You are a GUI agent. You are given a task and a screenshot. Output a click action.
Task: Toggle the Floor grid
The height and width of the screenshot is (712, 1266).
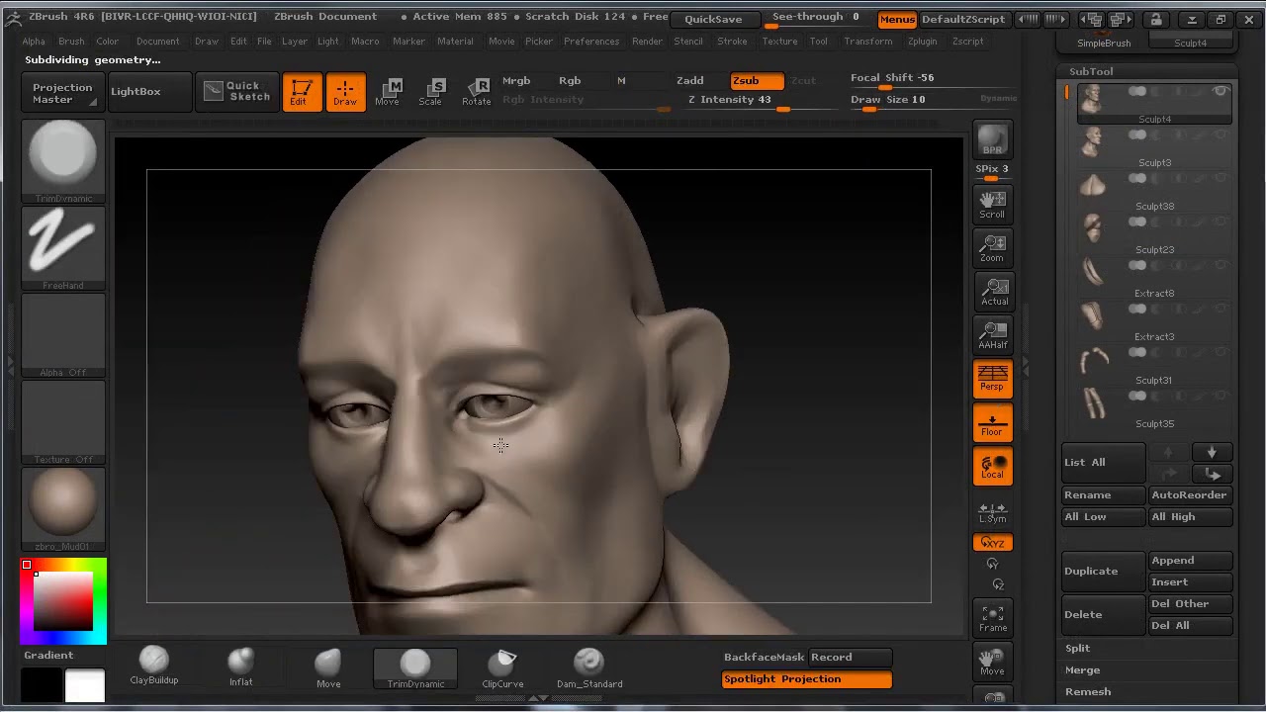[x=992, y=423]
